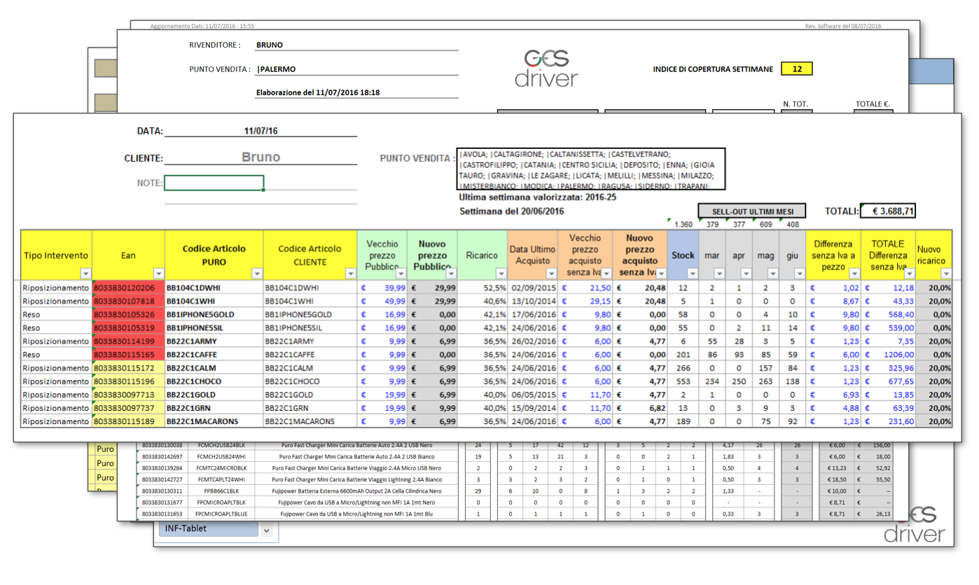Image resolution: width=979 pixels, height=585 pixels.
Task: Open the Nuovo prezzo Pubblico filter dropdown
Action: point(451,274)
